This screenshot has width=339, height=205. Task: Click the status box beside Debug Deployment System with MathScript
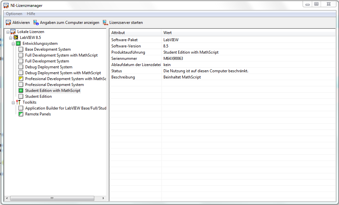click(21, 73)
